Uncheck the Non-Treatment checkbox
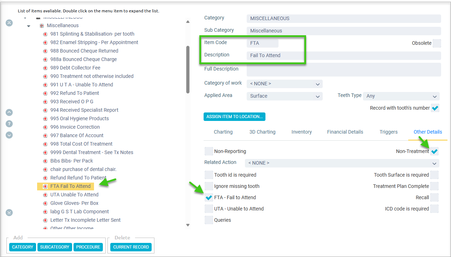451x257 pixels. 434,151
